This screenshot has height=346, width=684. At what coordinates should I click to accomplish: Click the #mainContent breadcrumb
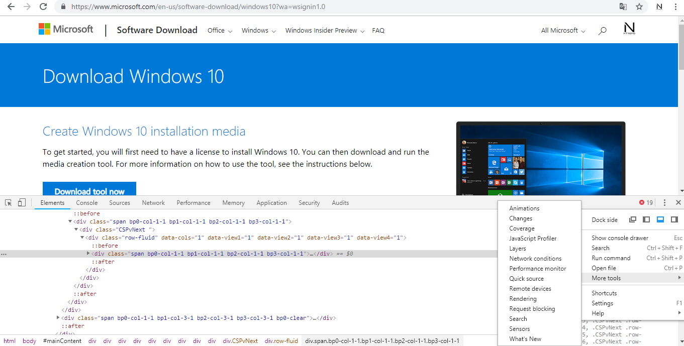coord(62,341)
